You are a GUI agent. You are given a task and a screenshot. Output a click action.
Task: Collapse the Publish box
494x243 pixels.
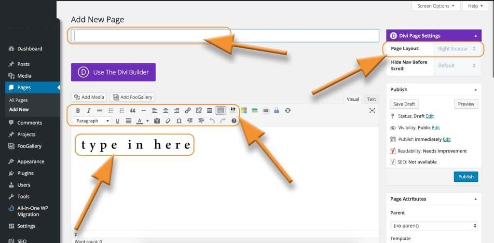[475, 90]
